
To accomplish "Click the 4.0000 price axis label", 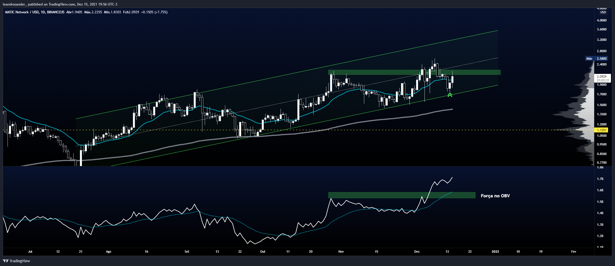I will coord(602,20).
